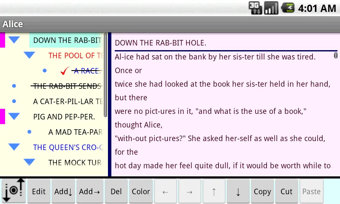Collapse the PIG AND PEP-PER node
Viewport: 340px width, 204px height.
(x=14, y=116)
